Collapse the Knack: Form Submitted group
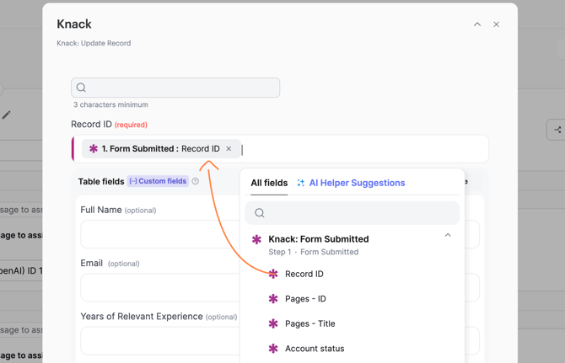Viewport: 565px width, 363px height. click(448, 236)
